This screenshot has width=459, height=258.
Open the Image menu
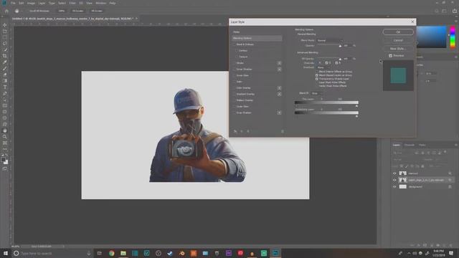[x=31, y=3]
